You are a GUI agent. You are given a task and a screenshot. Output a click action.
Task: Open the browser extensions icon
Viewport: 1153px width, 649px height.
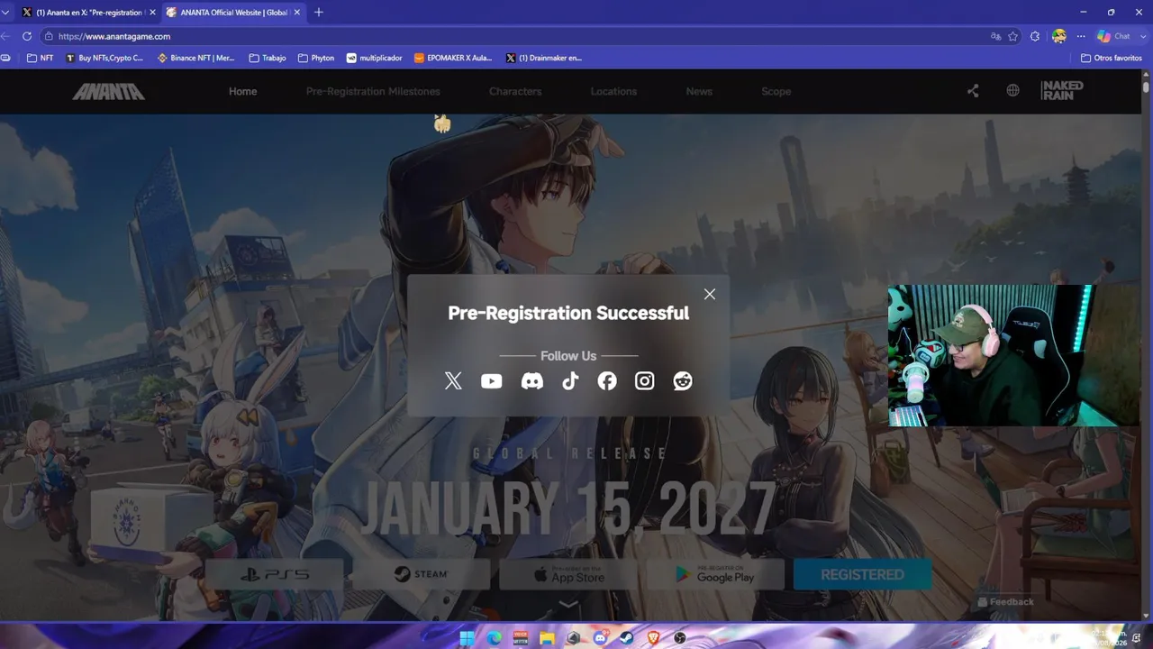tap(1035, 36)
